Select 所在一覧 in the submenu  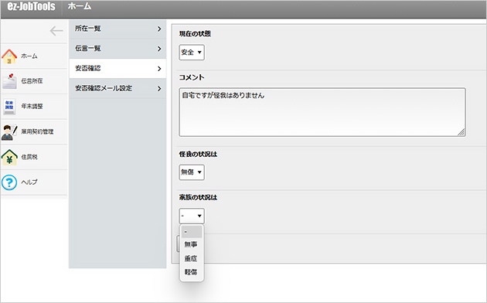[117, 29]
